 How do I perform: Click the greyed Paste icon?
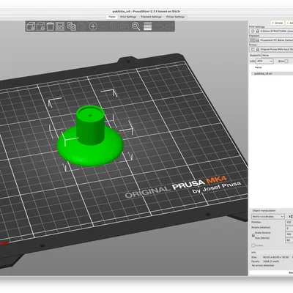point(81,26)
